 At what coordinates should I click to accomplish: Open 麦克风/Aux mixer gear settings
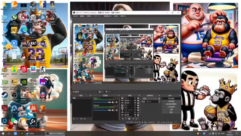pos(117,102)
